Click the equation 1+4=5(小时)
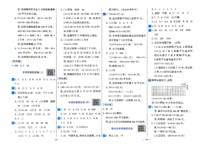The image size is (204, 144). (x=71, y=44)
